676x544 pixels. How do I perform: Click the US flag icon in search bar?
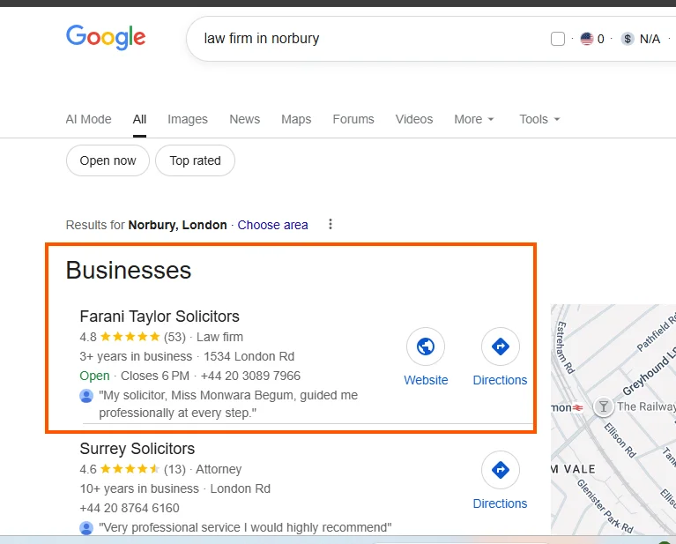click(x=586, y=39)
